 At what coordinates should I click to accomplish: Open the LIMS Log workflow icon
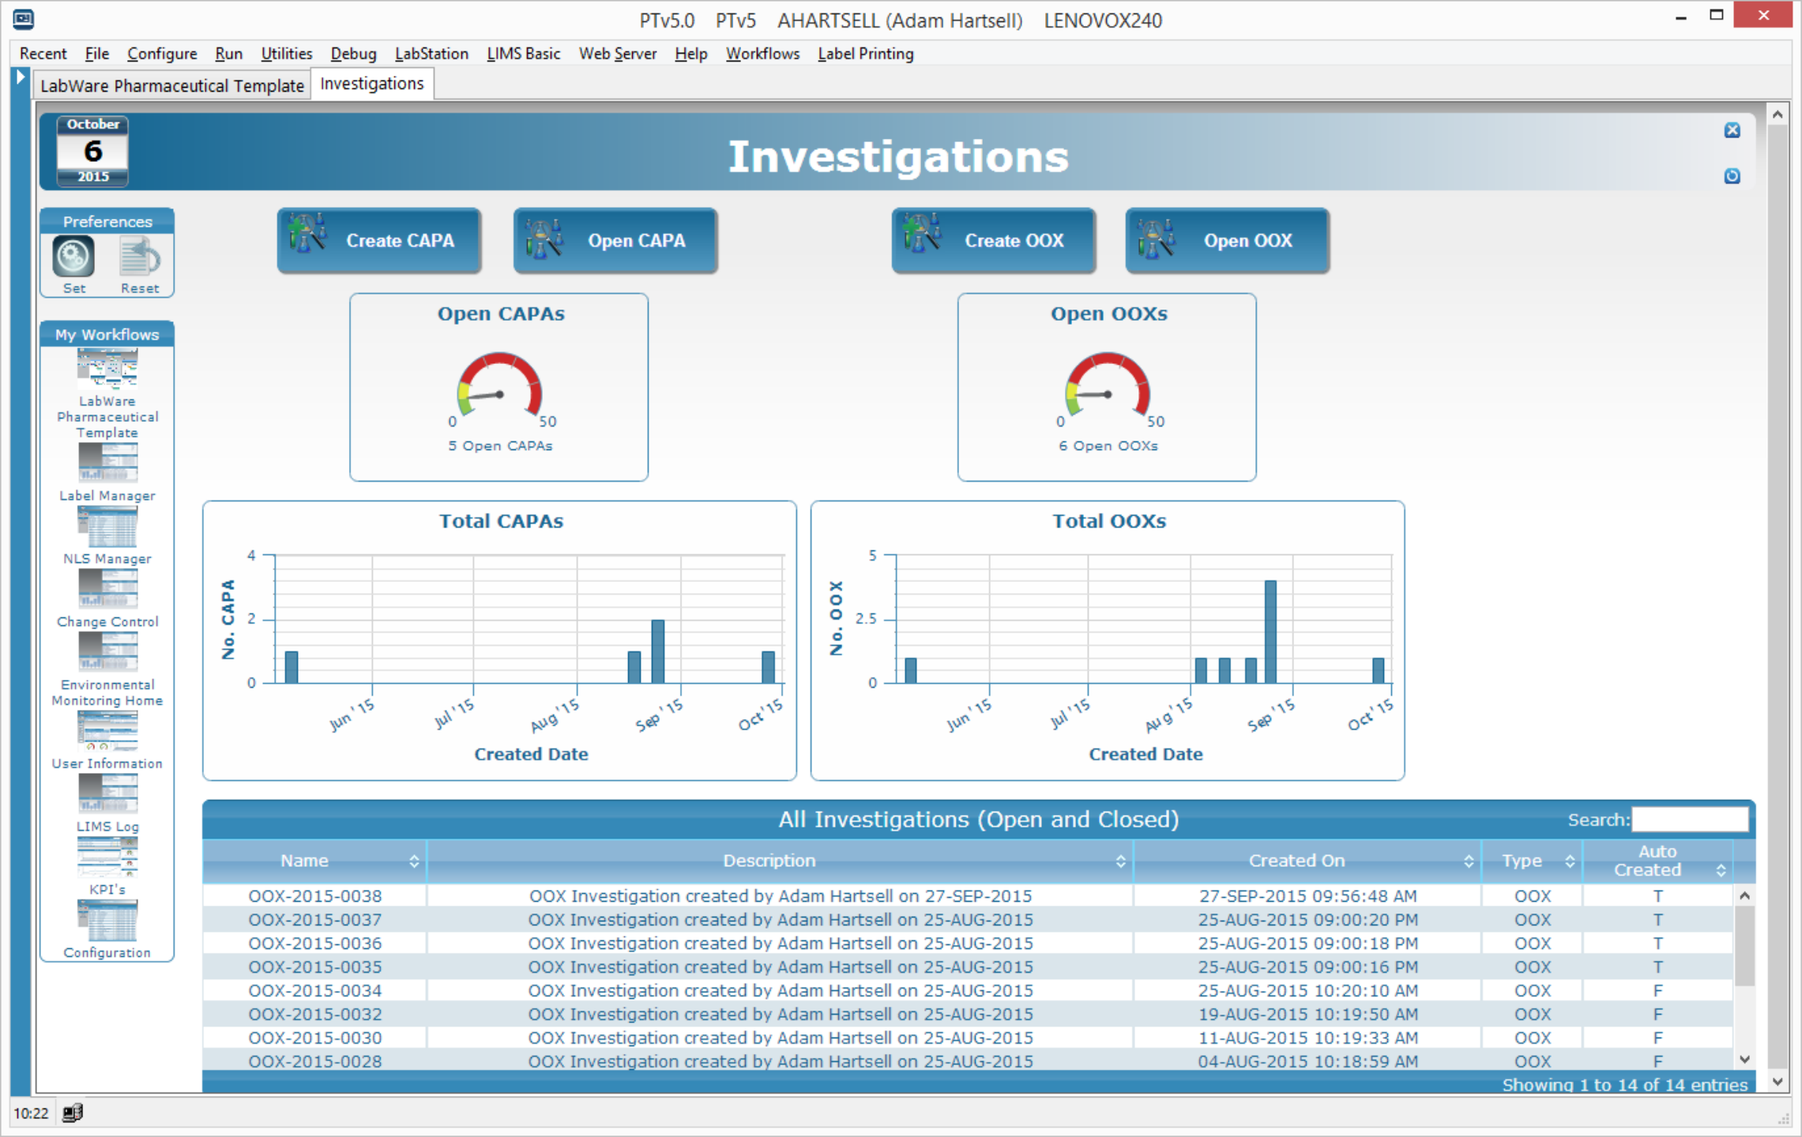click(107, 794)
